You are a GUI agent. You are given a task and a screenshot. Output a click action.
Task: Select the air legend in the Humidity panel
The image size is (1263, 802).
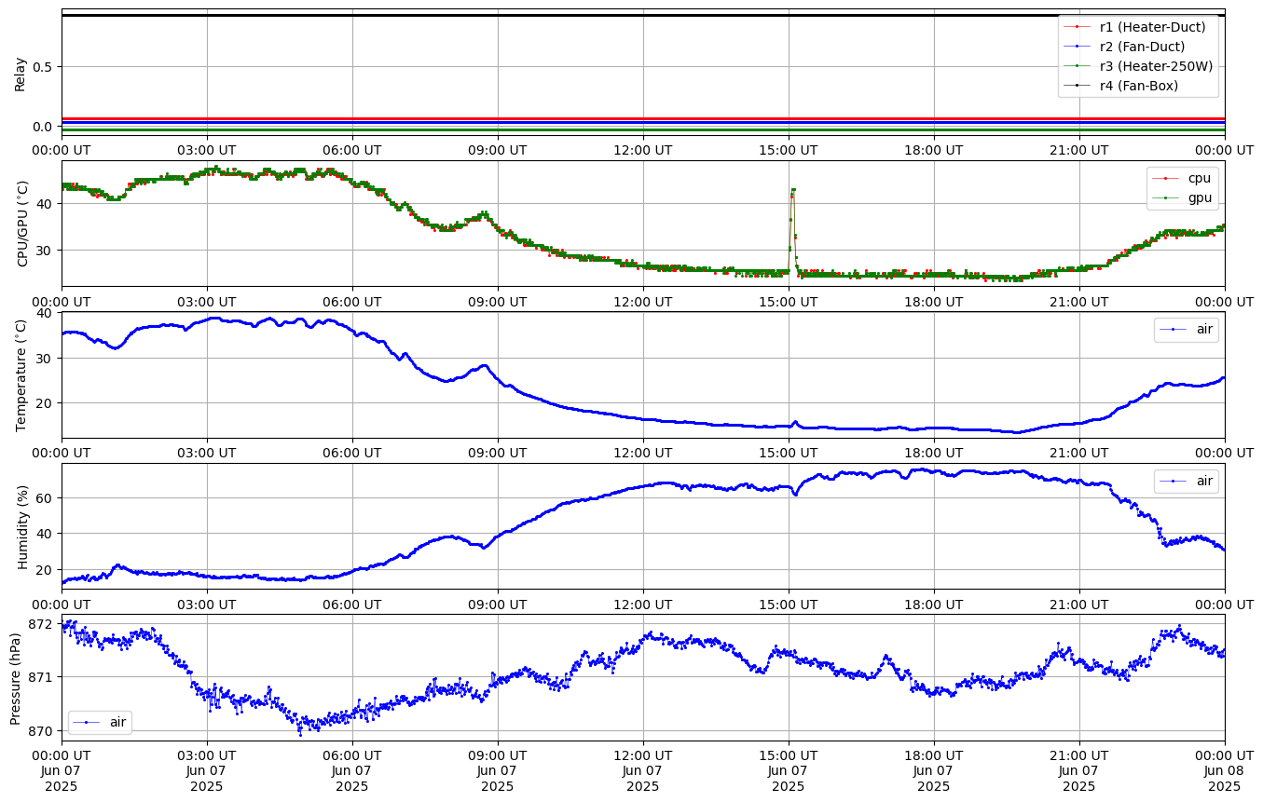click(x=1186, y=481)
